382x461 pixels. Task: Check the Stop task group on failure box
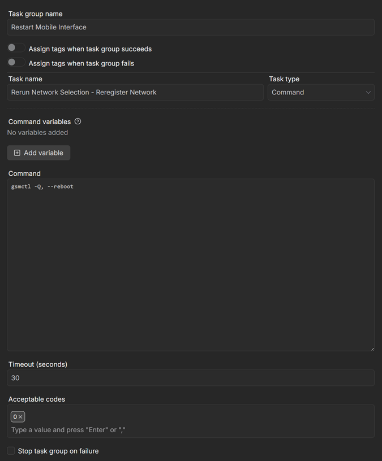11,451
